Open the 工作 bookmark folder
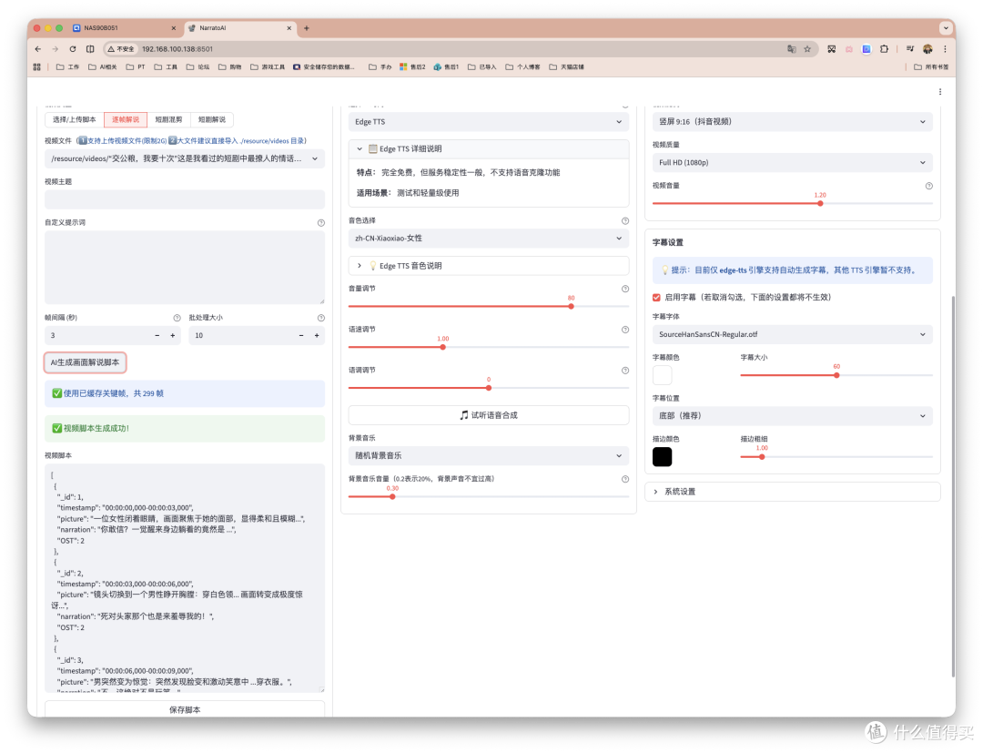The height and width of the screenshot is (753, 983). tap(67, 67)
